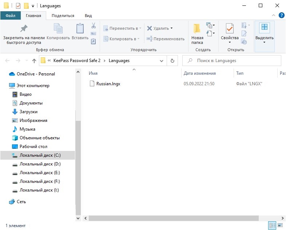Switch to the Вид ribbon tab
The height and width of the screenshot is (230, 286).
[x=88, y=16]
